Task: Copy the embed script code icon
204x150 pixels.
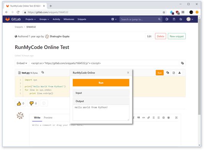Action: pyautogui.click(x=183, y=63)
